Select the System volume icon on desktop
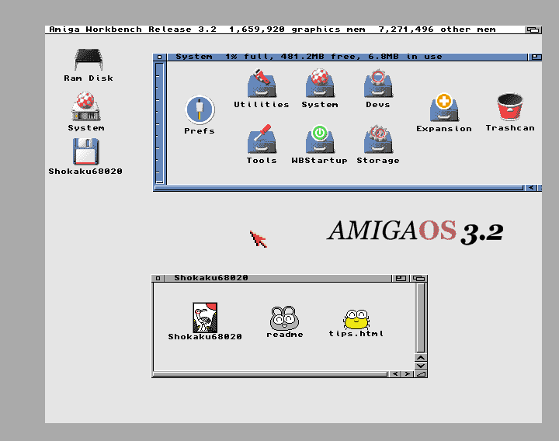Screen dimensions: 559x441 click(86, 112)
